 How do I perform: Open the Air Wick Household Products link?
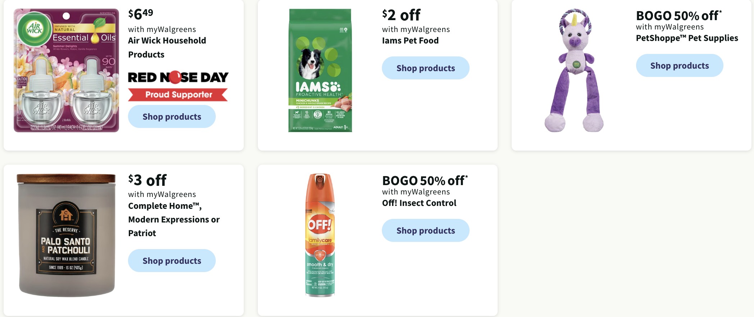[x=167, y=47]
